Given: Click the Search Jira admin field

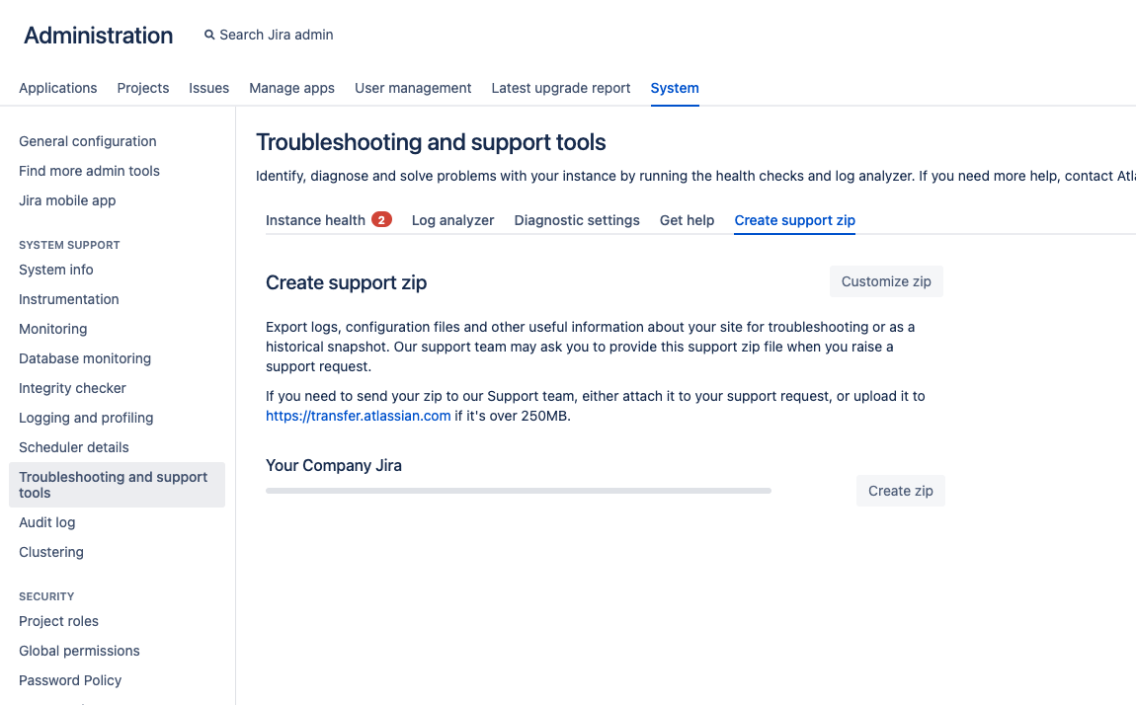Looking at the screenshot, I should (x=277, y=35).
